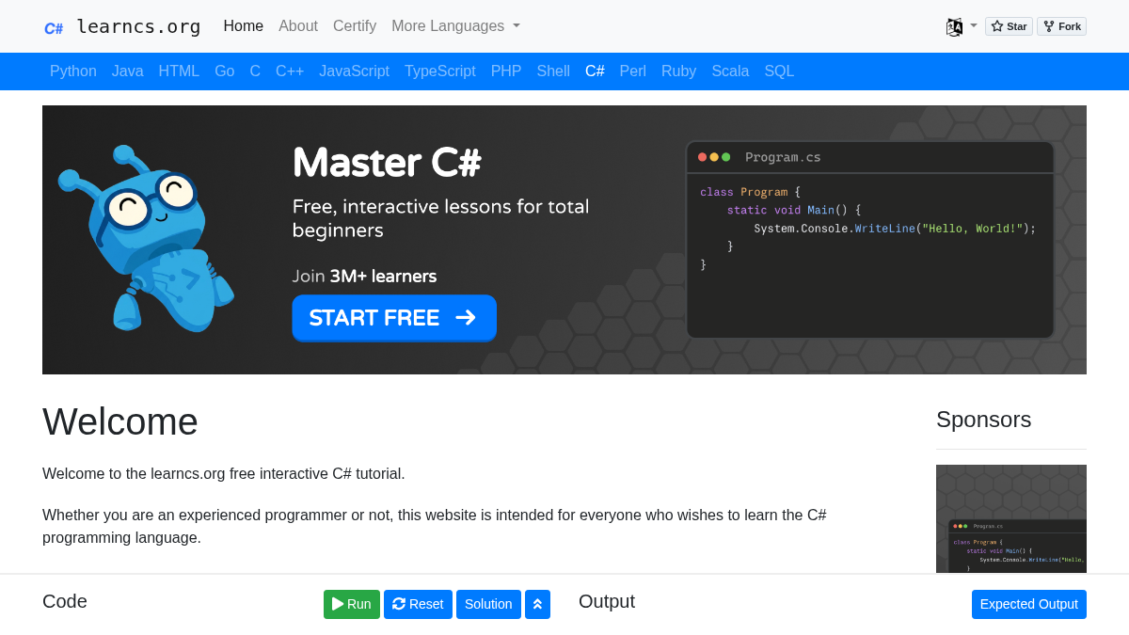Switch to the Ruby tutorial
Screen dimensions: 1129x635
coord(679,71)
